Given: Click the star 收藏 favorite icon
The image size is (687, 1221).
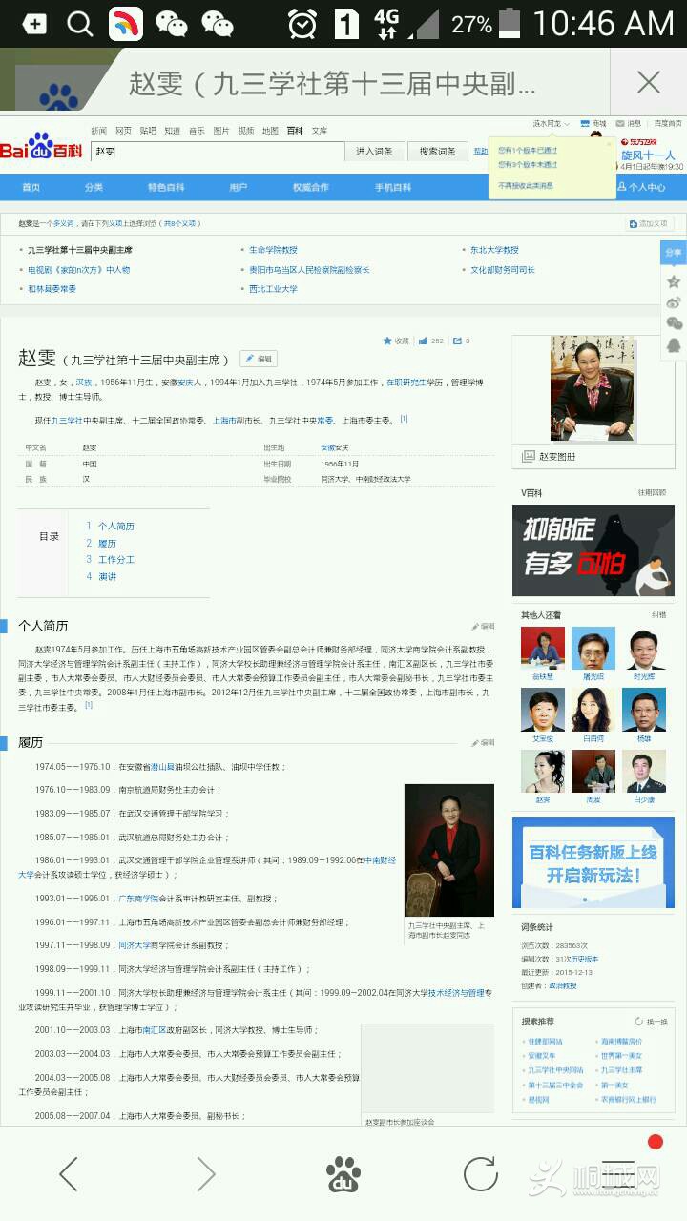Looking at the screenshot, I should (x=388, y=341).
